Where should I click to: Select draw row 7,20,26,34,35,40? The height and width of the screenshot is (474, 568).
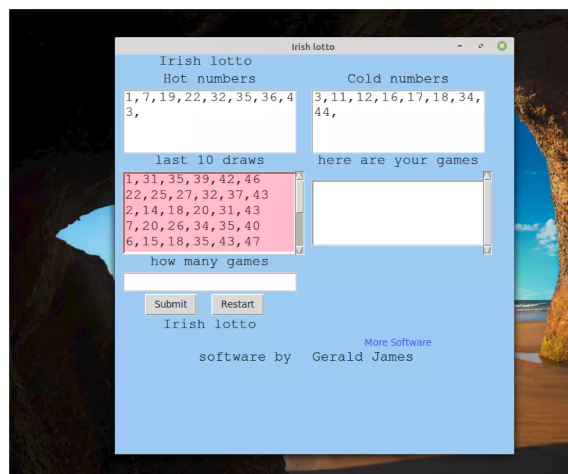point(210,226)
